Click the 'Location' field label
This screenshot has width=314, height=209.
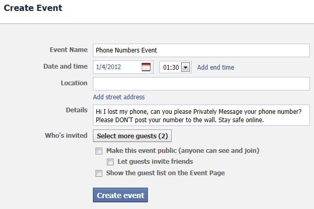pos(74,83)
